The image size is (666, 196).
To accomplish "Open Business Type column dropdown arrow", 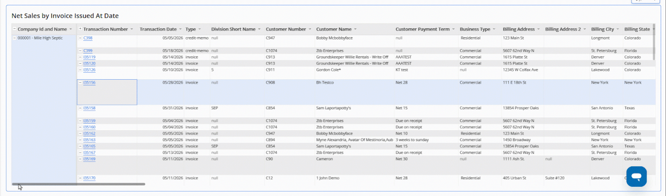I will click(x=494, y=29).
